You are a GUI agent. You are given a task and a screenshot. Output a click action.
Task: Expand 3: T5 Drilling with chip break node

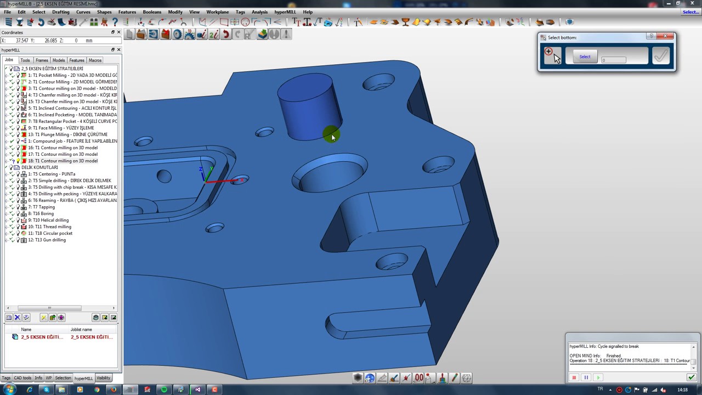[x=7, y=187]
